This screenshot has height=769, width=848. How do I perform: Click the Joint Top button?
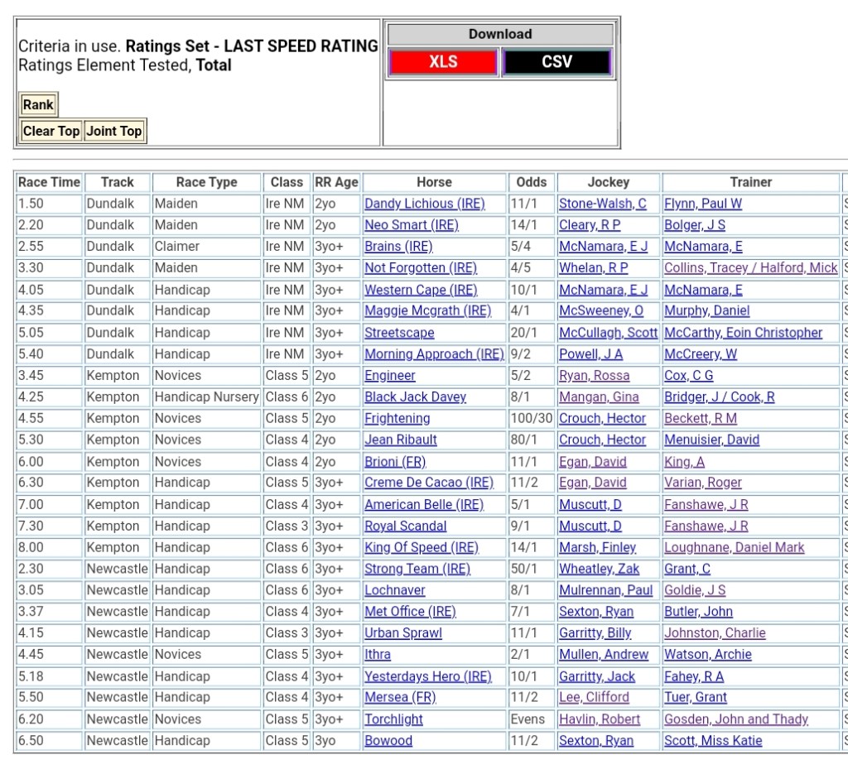[114, 131]
